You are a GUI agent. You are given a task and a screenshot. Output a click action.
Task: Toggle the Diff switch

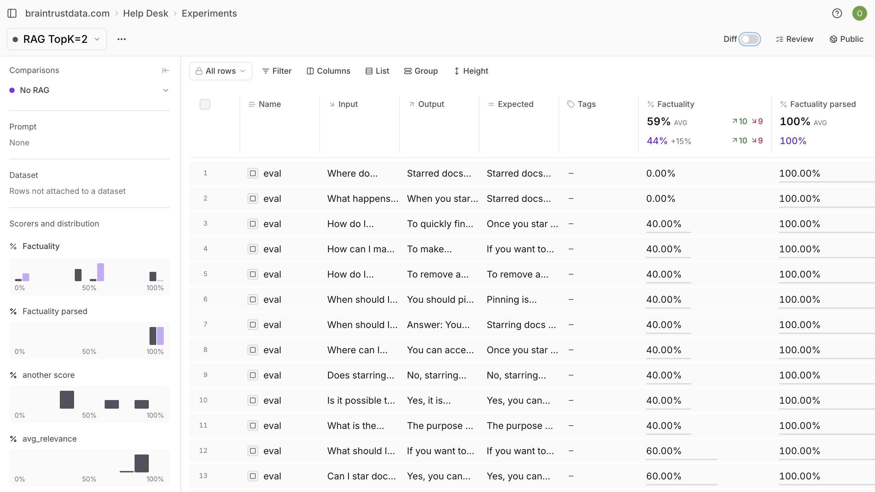coord(750,39)
